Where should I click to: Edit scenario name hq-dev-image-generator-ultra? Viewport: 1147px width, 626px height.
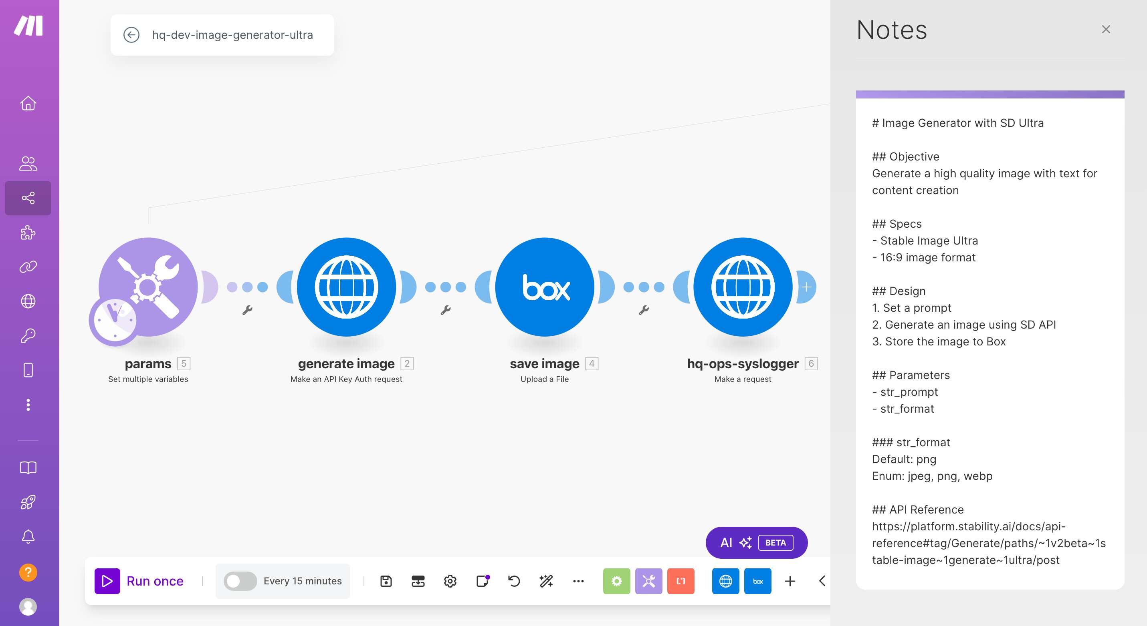[x=232, y=35]
